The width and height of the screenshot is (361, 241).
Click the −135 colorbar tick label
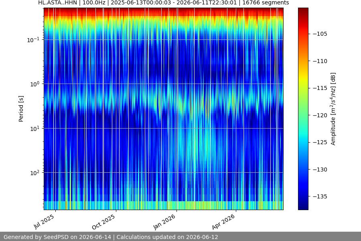320,196
